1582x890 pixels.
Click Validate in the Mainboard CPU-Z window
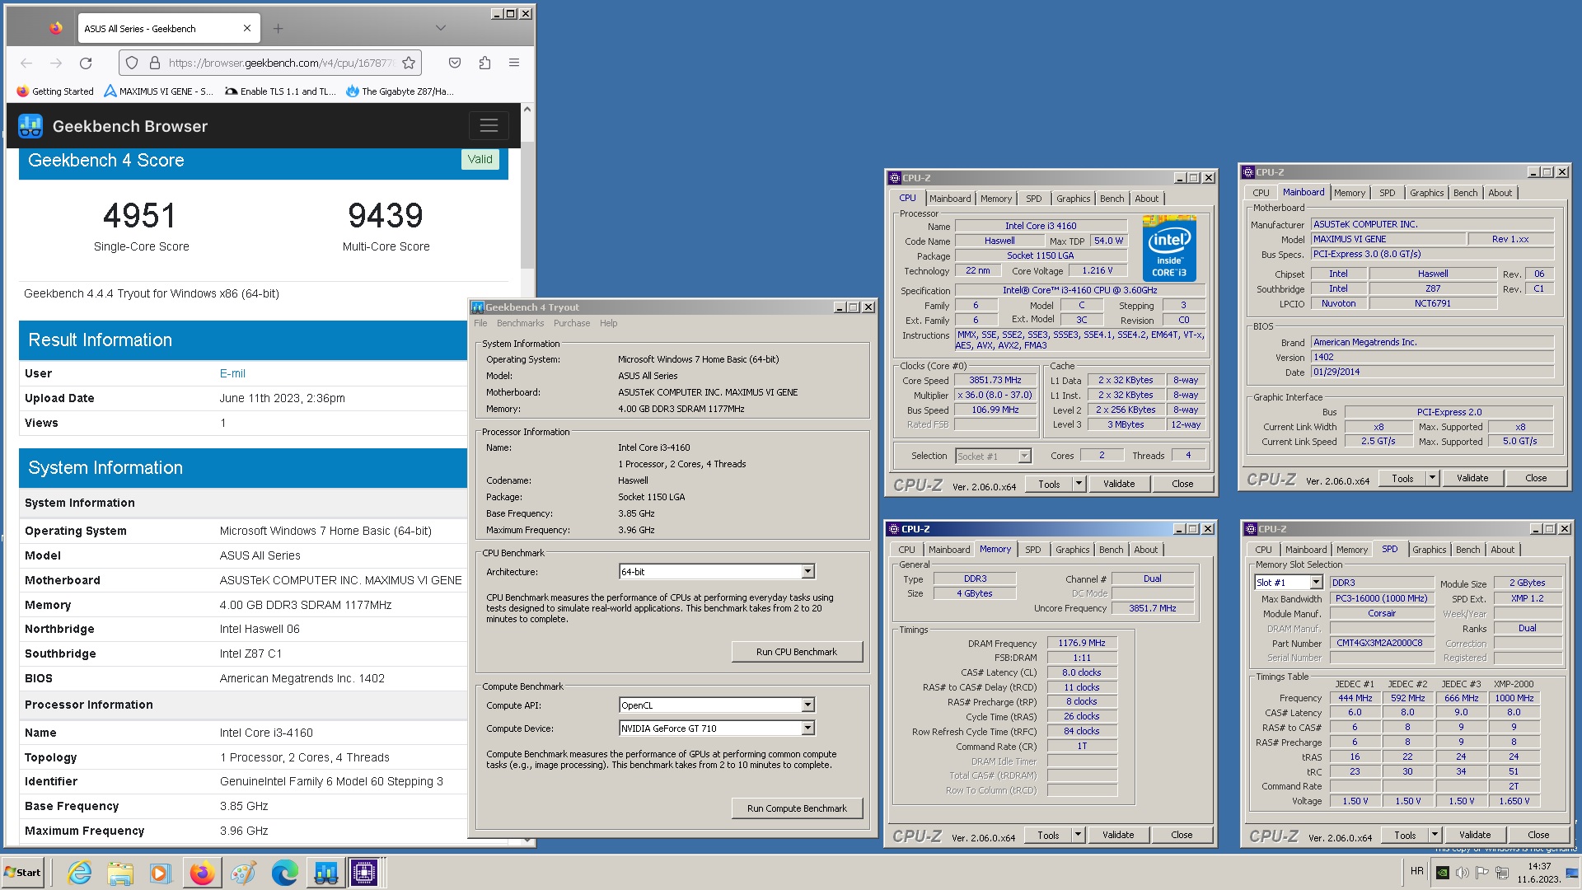tap(1472, 478)
